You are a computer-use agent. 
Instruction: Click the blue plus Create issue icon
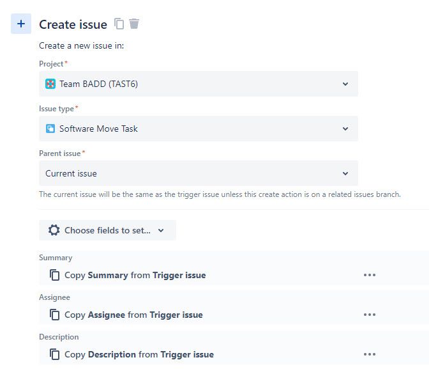click(x=21, y=24)
